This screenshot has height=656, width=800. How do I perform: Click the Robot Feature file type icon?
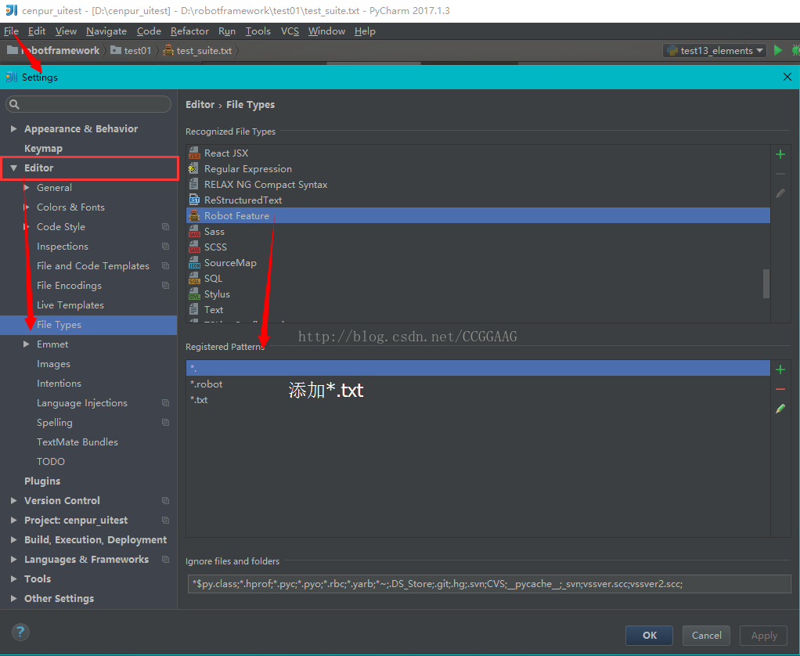(194, 216)
